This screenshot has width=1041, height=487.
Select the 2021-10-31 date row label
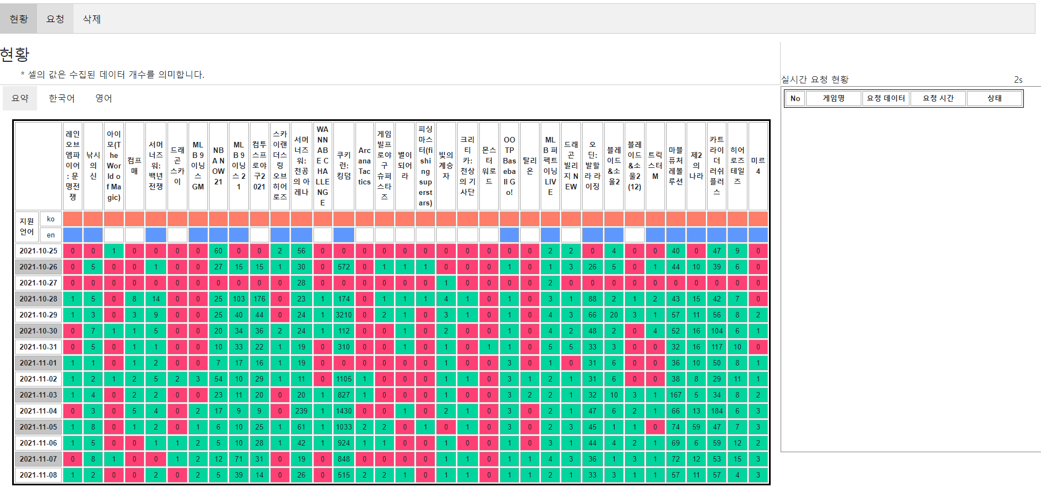[38, 347]
